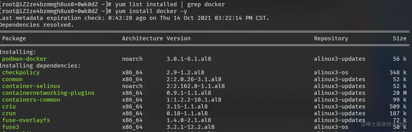
Task: Click the Version column header
Action: (179, 39)
